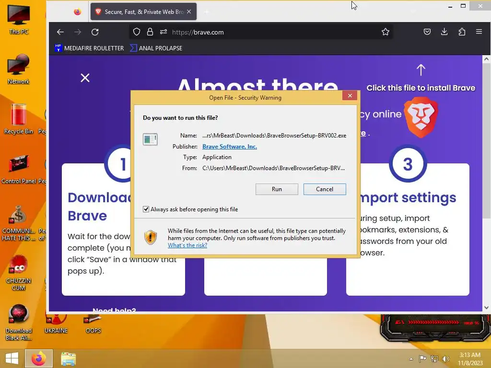Click Run in the security warning dialog
491x368 pixels.
click(x=277, y=189)
